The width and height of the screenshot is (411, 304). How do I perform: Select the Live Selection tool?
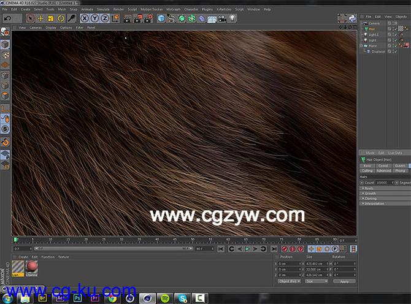(31, 18)
